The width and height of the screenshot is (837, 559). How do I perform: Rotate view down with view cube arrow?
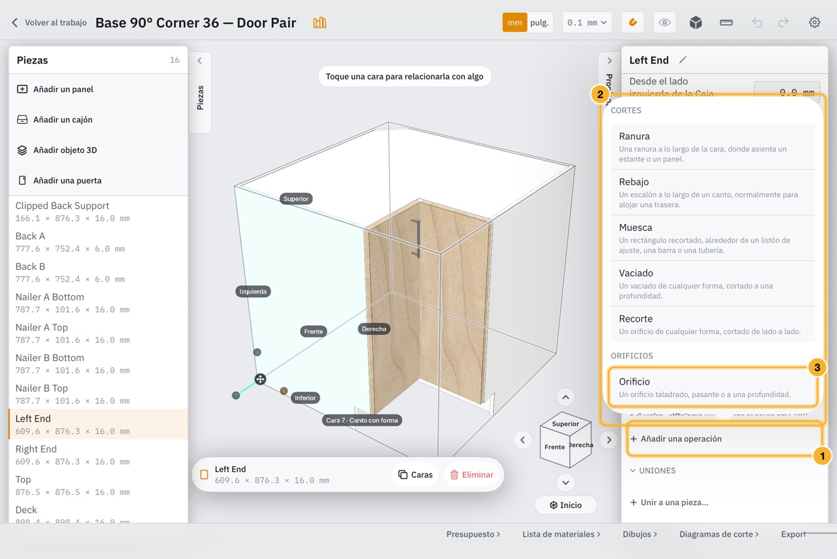[x=566, y=483]
